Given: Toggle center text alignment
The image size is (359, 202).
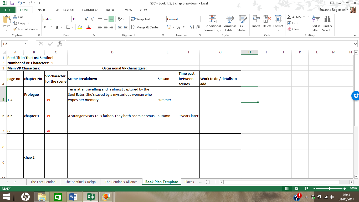Looking at the screenshot, I should pos(105,27).
